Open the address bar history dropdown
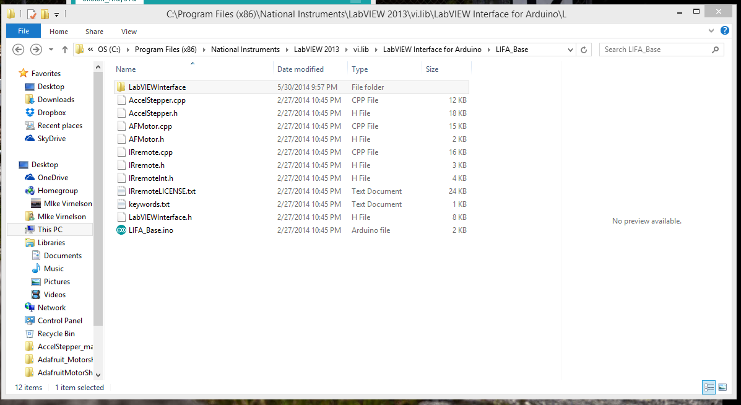Viewport: 741px width, 405px height. point(570,50)
